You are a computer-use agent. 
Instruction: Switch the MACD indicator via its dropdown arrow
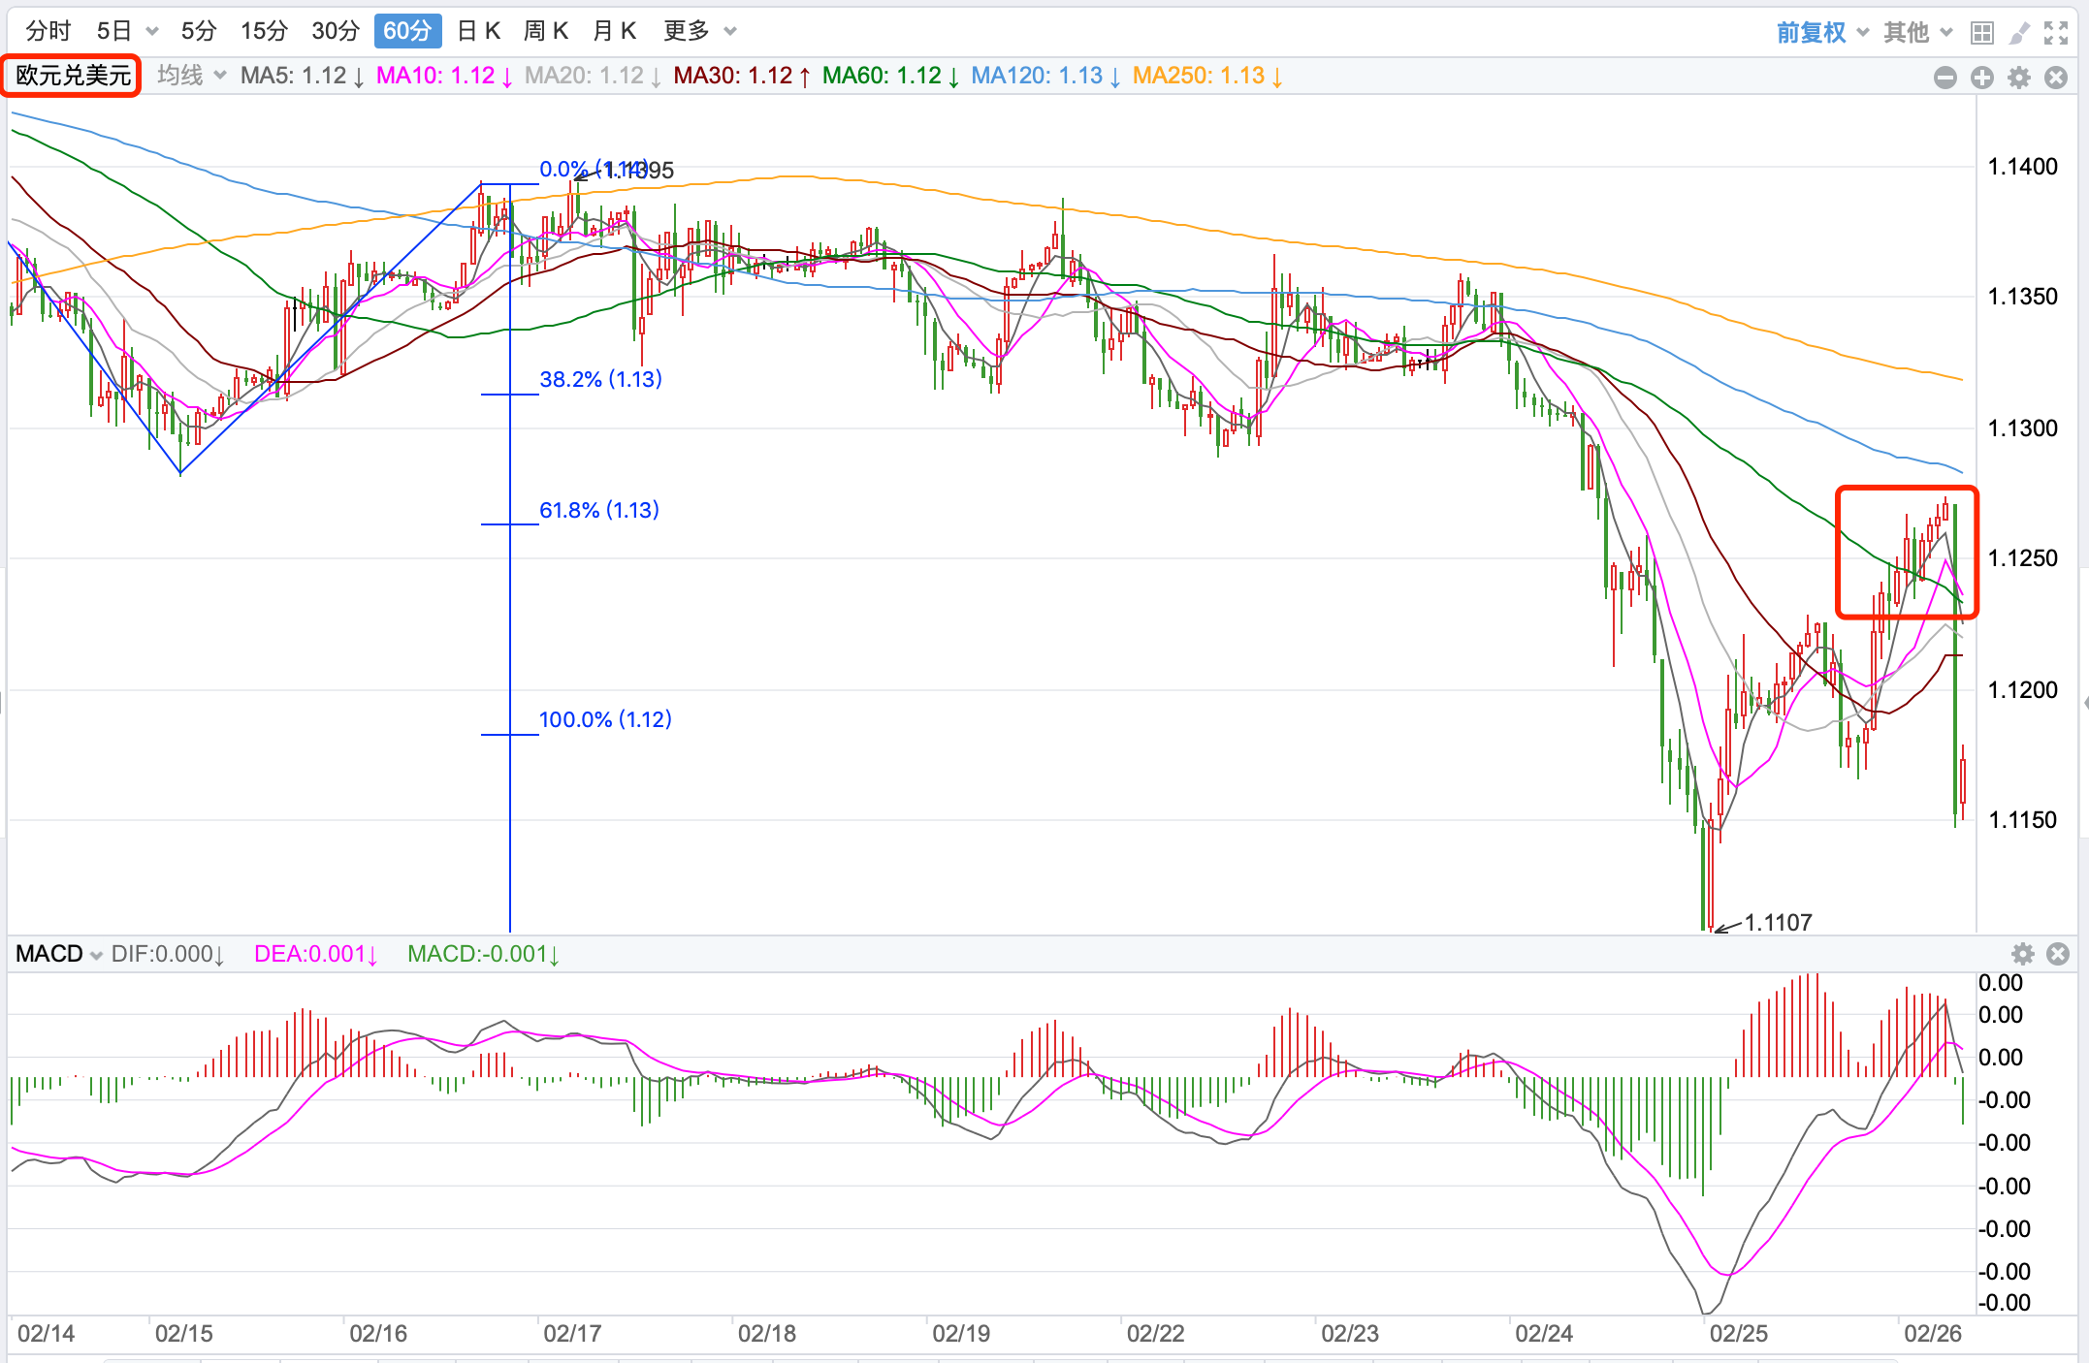point(96,955)
